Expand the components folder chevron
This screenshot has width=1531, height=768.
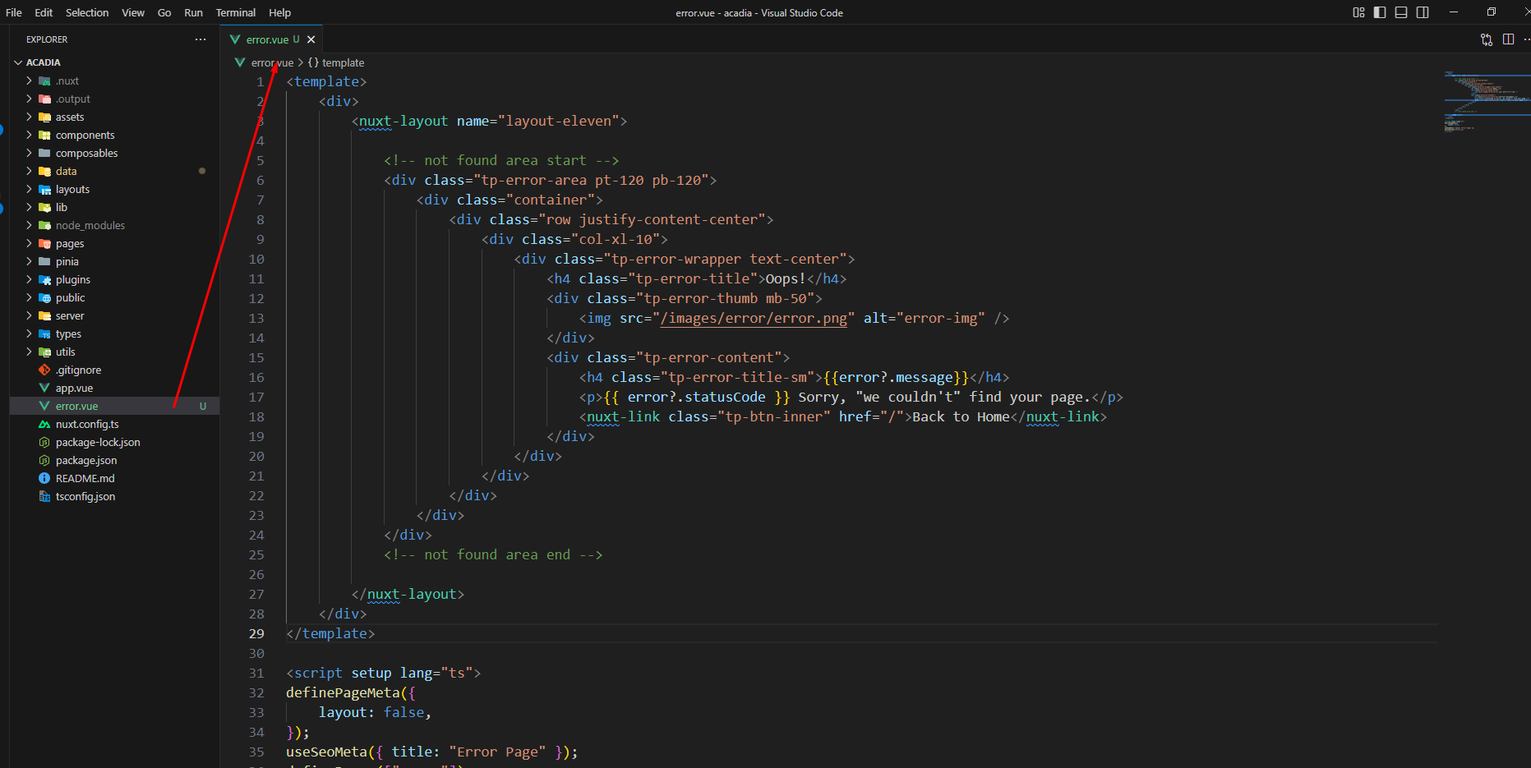[30, 135]
